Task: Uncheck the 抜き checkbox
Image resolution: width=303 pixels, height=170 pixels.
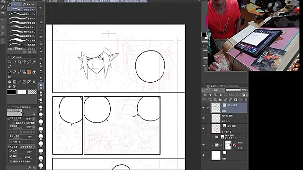Action: 11,156
